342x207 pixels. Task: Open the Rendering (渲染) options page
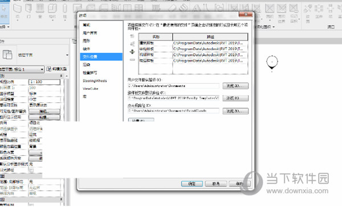pos(87,65)
